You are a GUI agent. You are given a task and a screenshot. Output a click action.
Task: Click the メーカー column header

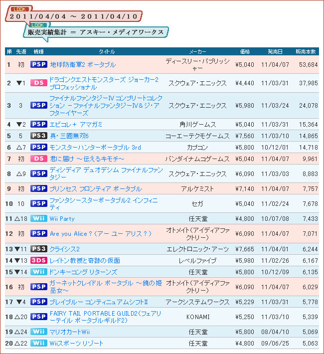pos(197,52)
